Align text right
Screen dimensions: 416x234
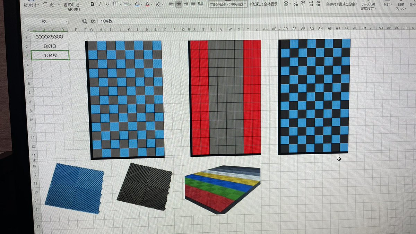click(187, 4)
